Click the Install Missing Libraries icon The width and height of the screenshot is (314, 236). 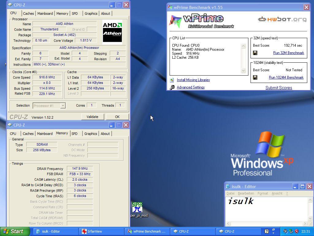(x=172, y=80)
